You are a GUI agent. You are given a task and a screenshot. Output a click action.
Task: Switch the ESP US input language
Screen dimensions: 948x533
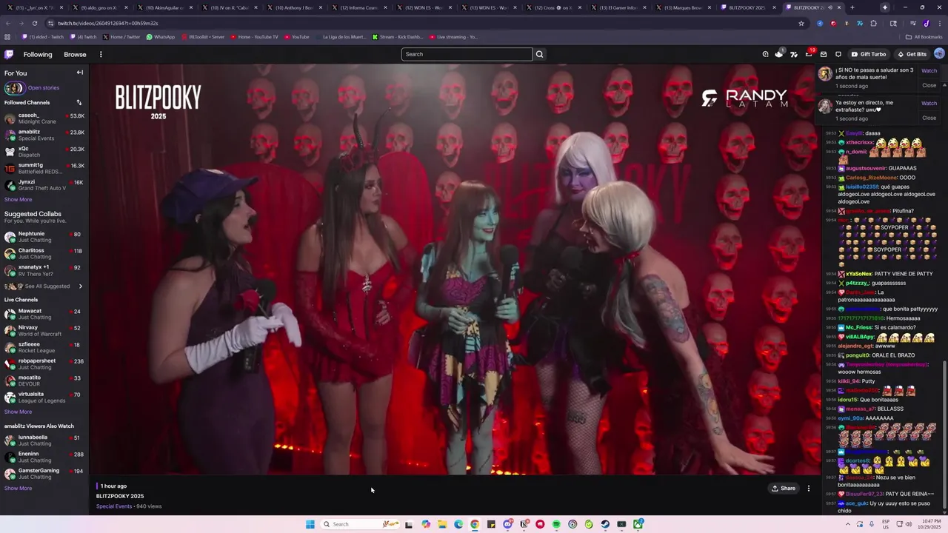pyautogui.click(x=886, y=524)
